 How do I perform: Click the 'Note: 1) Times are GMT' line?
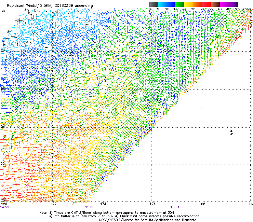[x=107, y=213]
